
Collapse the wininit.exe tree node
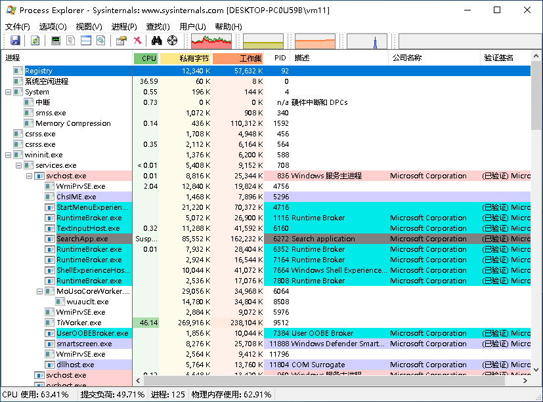8,155
